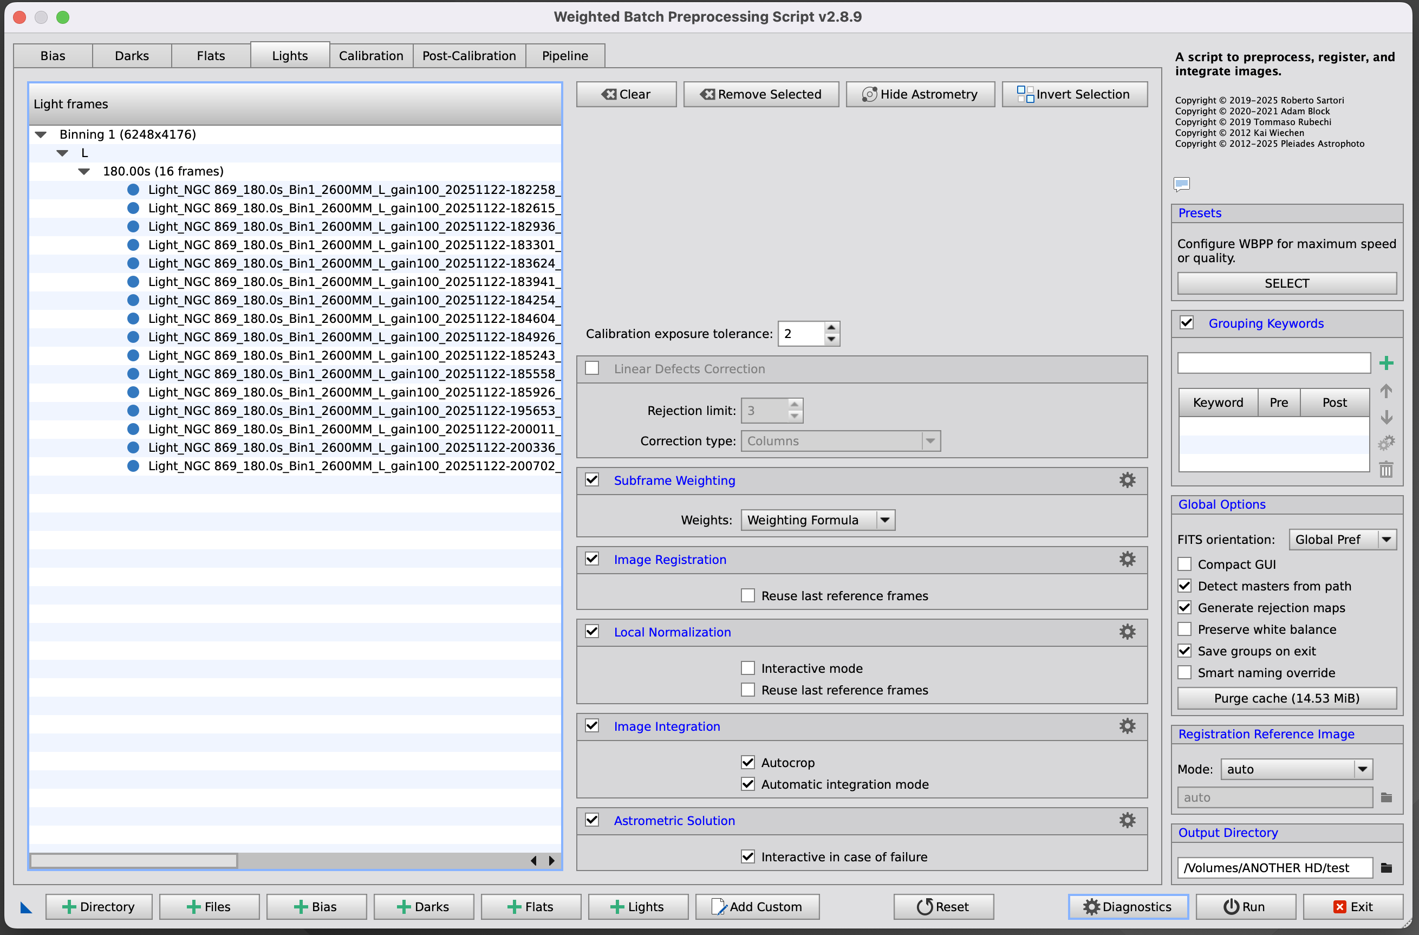Click the trash icon under grouping keywords
This screenshot has width=1419, height=935.
(1385, 469)
